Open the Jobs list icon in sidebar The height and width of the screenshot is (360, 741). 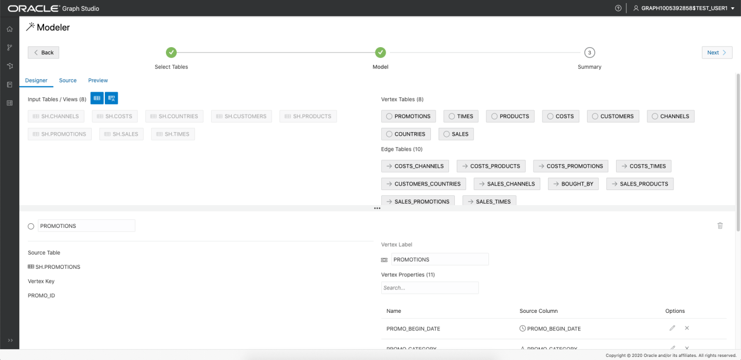click(9, 103)
